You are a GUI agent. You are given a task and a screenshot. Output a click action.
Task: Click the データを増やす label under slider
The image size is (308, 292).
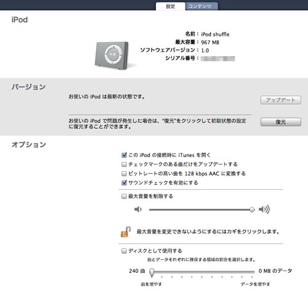point(255,284)
